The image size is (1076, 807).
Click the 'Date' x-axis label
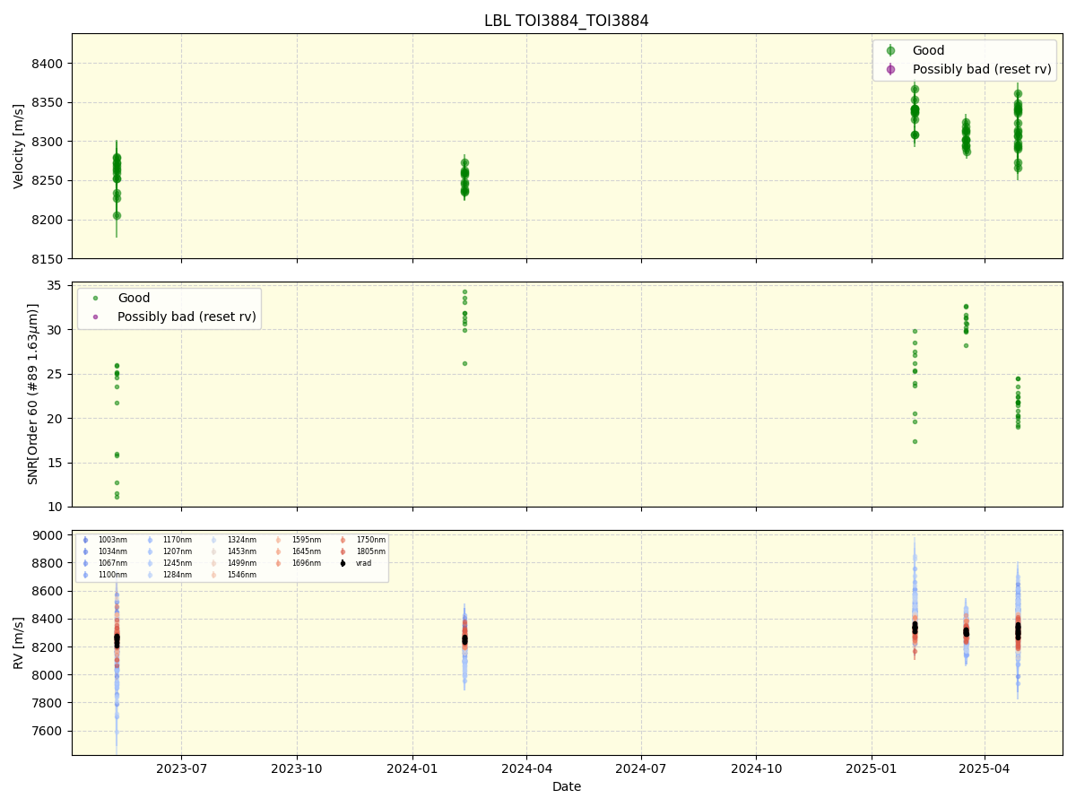pyautogui.click(x=566, y=786)
